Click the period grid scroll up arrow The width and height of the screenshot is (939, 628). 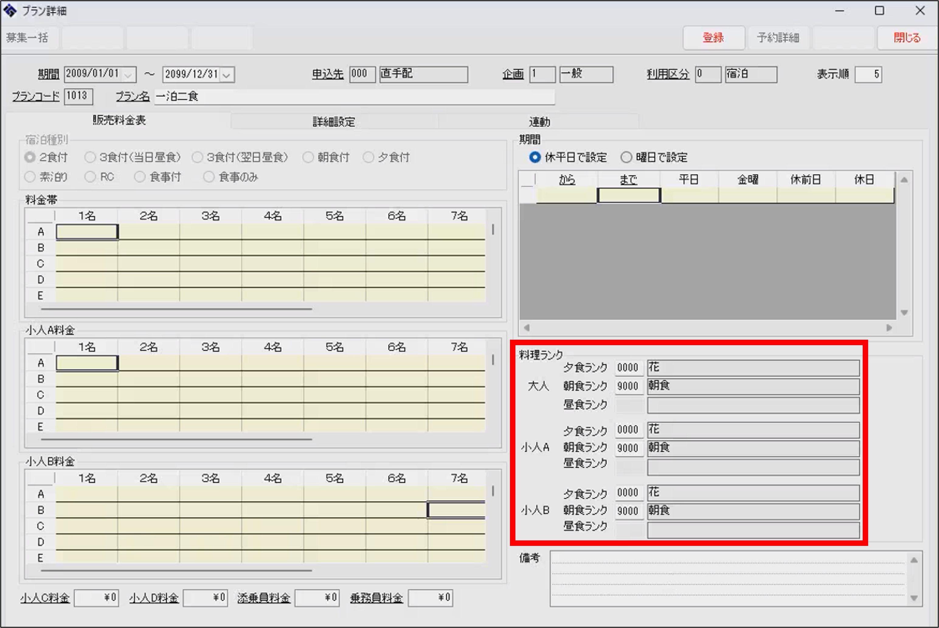point(904,180)
